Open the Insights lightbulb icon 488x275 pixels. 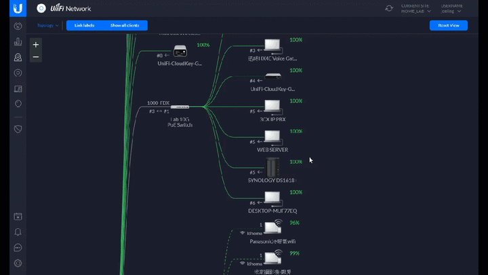pos(18,104)
